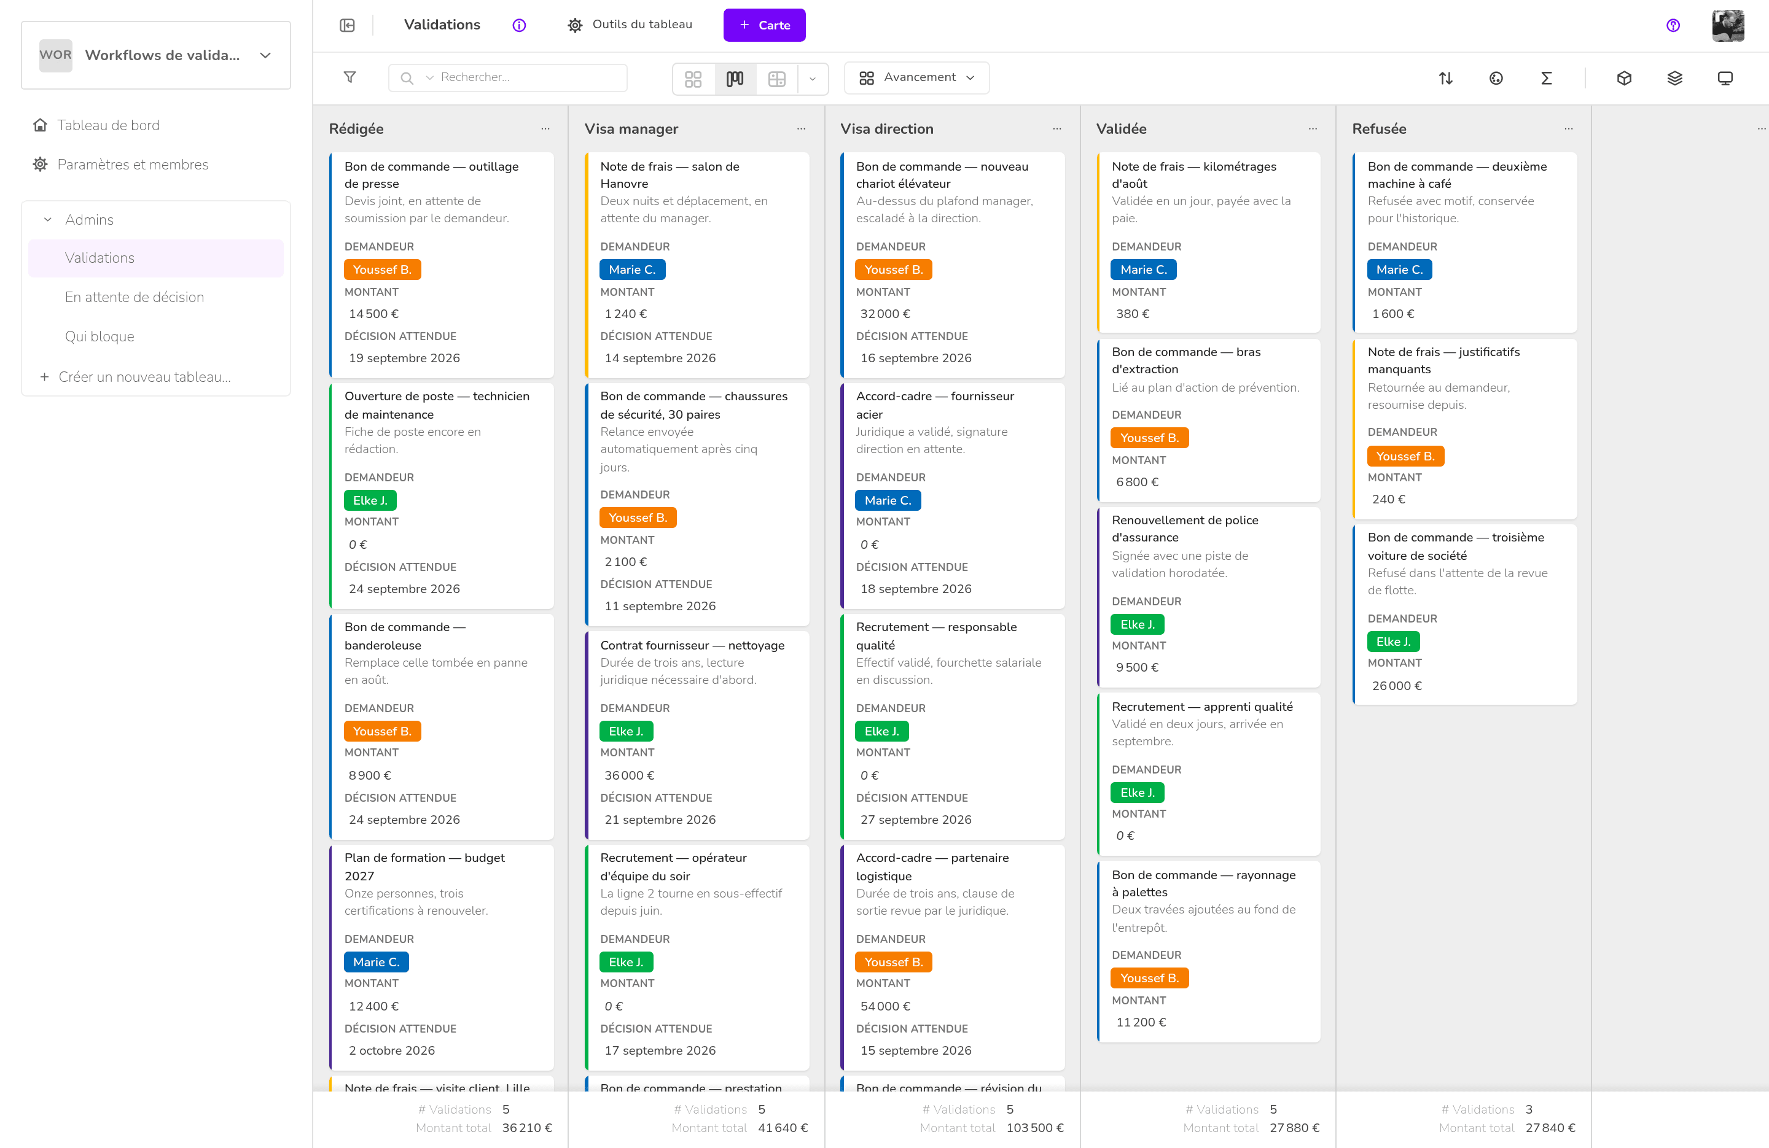Open card Bon de commande — deuxième machine à café

[x=1464, y=242]
